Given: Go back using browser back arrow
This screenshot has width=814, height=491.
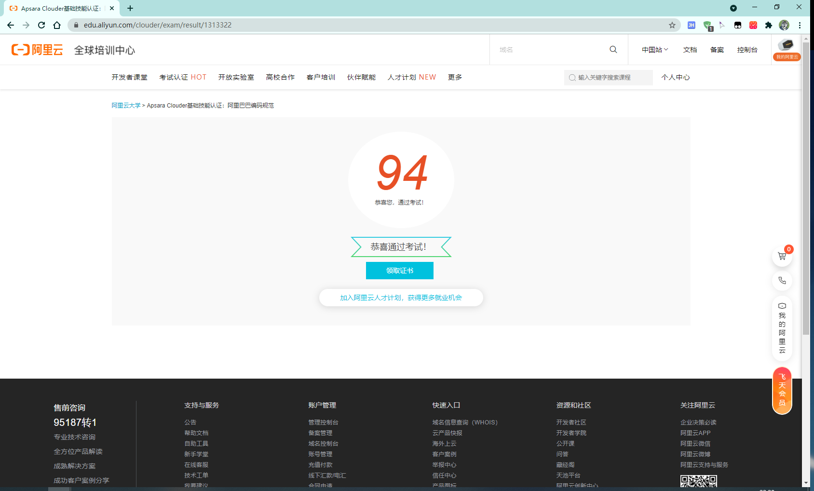Looking at the screenshot, I should click(11, 25).
